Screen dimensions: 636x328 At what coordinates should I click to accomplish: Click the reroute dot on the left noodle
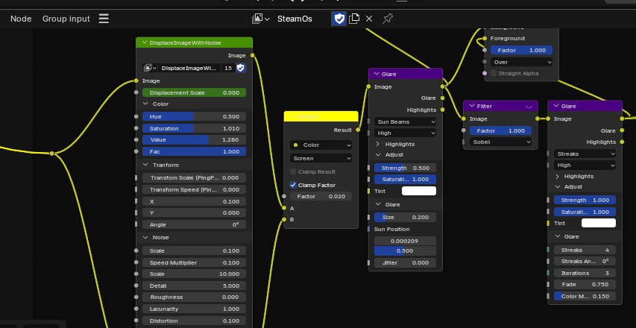tap(51, 154)
